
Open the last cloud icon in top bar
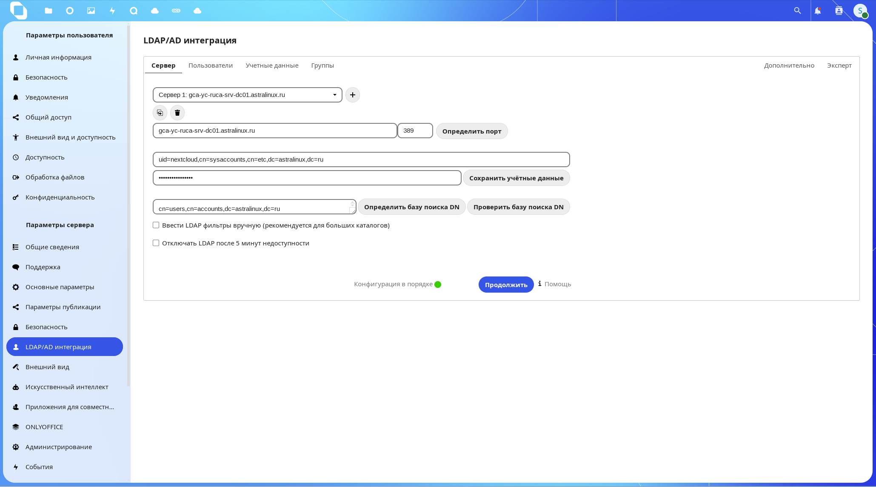point(197,11)
